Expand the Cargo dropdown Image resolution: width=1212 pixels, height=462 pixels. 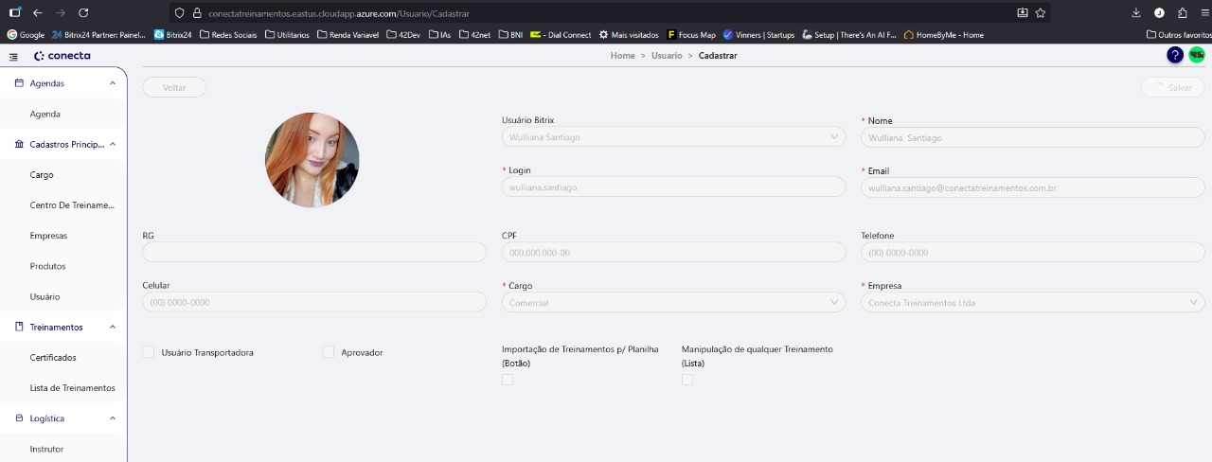(673, 303)
